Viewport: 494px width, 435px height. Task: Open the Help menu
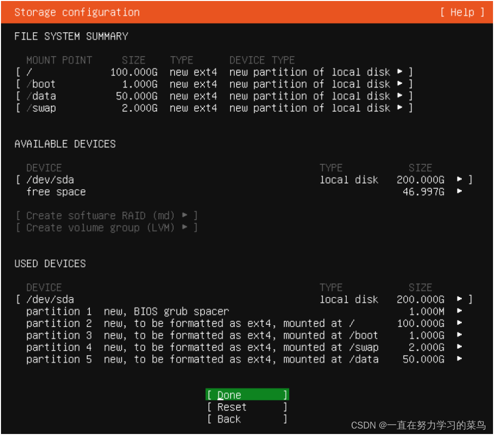462,12
